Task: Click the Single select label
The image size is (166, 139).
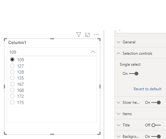Action: point(130,64)
